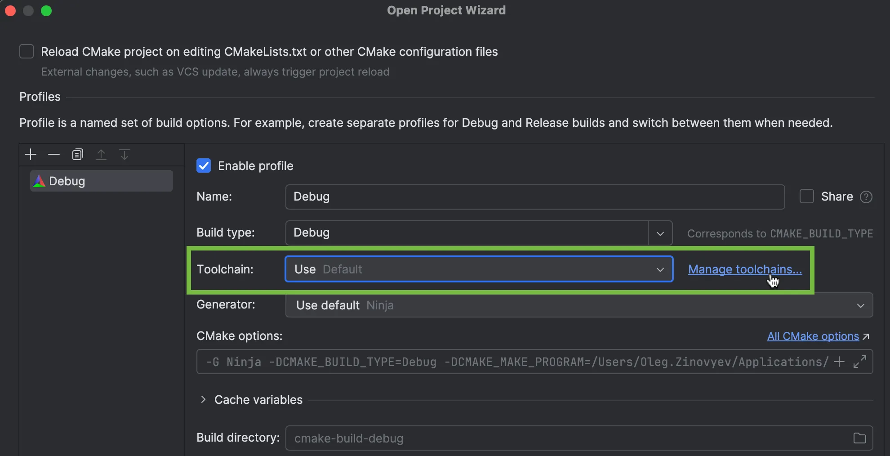890x456 pixels.
Task: Expand the Cache variables section
Action: 203,399
